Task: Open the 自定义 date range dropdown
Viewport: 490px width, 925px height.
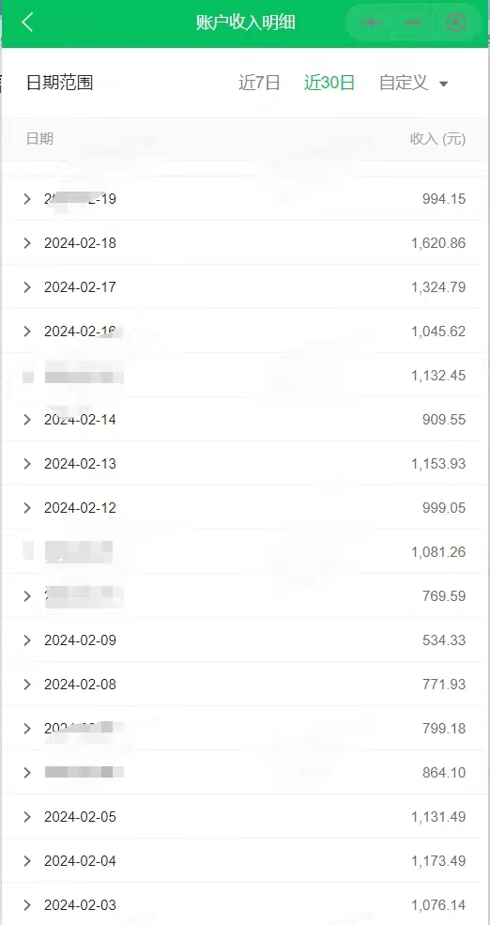Action: pos(413,83)
